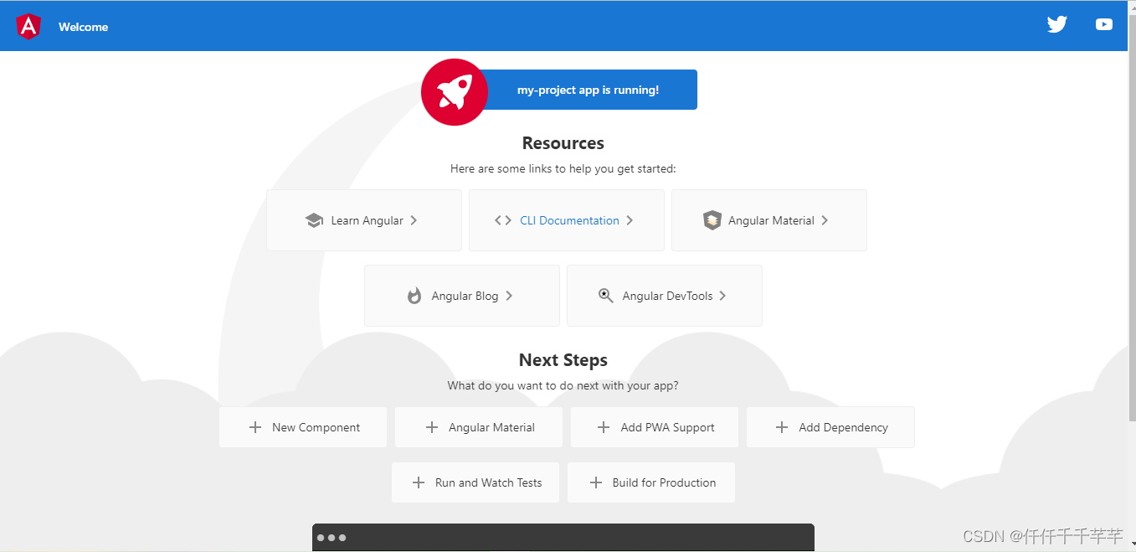This screenshot has width=1136, height=552.
Task: Click the chevron next to Angular Blog
Action: (509, 297)
